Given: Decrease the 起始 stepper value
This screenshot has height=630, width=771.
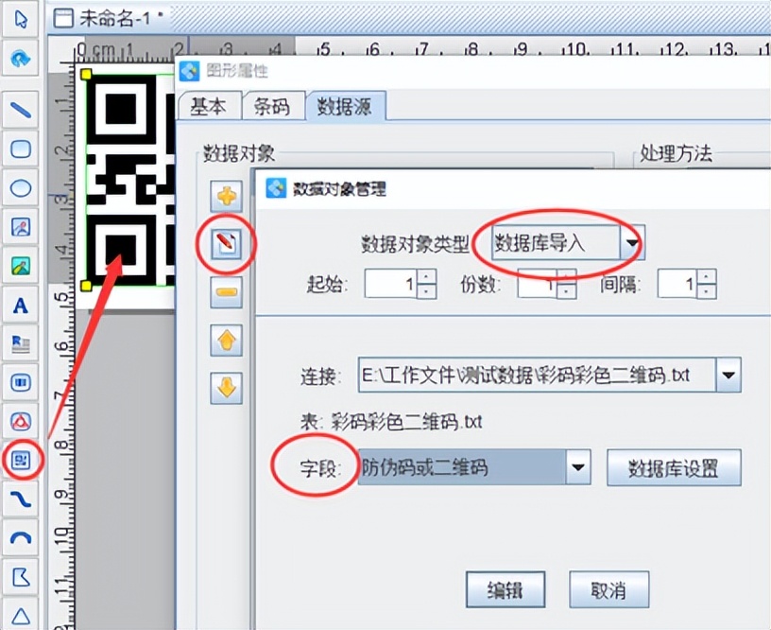Looking at the screenshot, I should tap(426, 291).
